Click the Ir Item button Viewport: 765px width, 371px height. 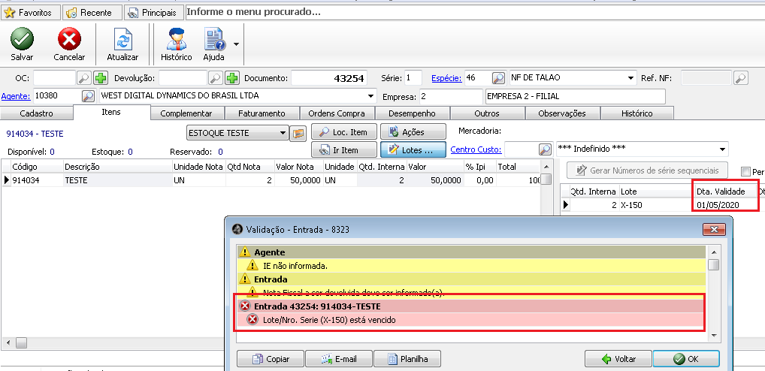(x=344, y=149)
